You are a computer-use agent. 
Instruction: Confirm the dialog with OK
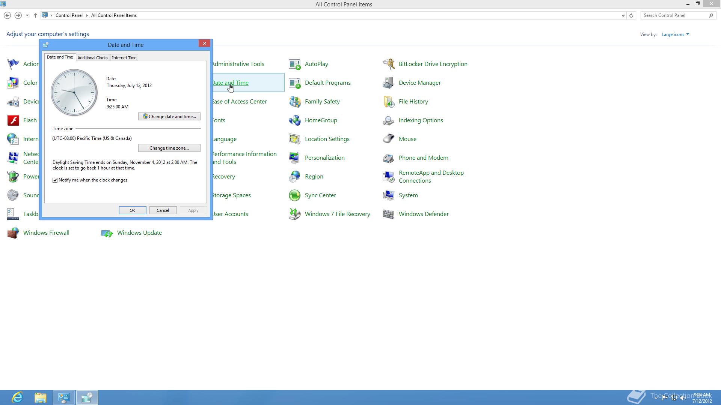(x=133, y=210)
